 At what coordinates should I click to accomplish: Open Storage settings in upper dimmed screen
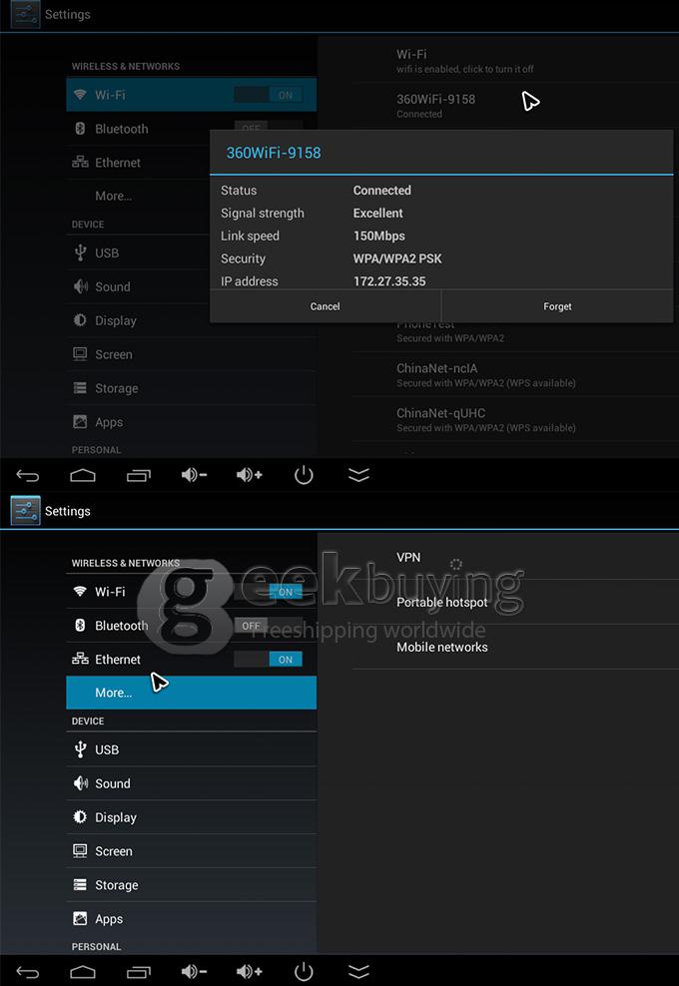[192, 388]
